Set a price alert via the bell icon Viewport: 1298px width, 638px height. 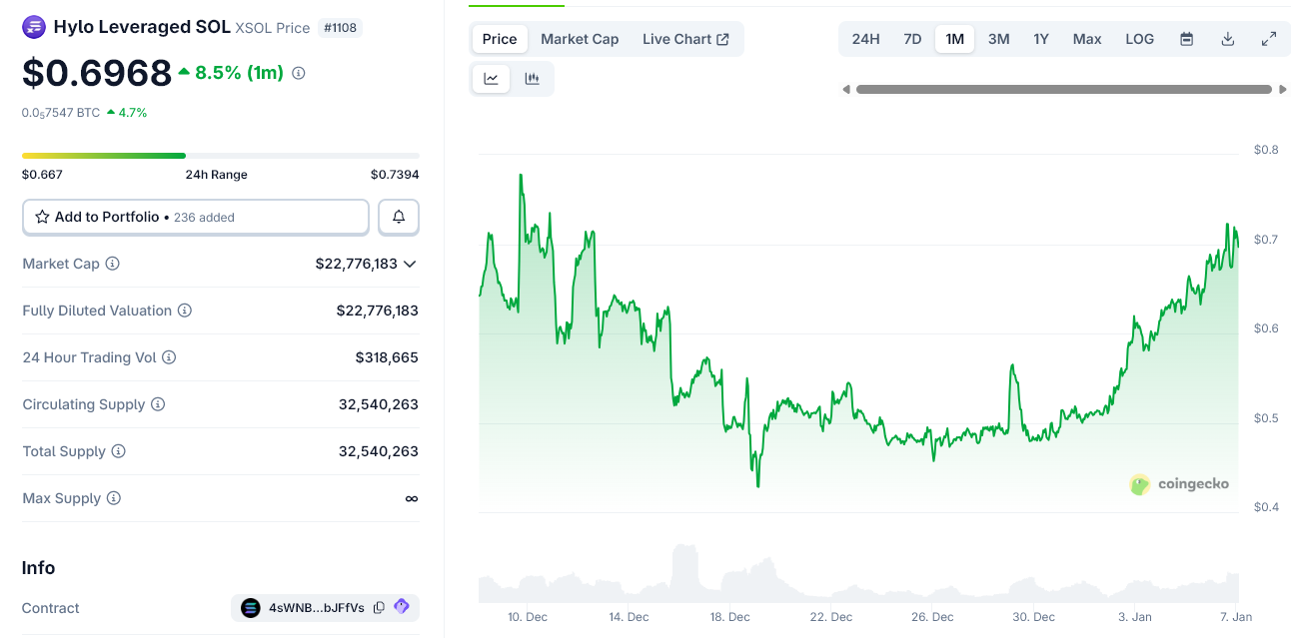tap(398, 217)
